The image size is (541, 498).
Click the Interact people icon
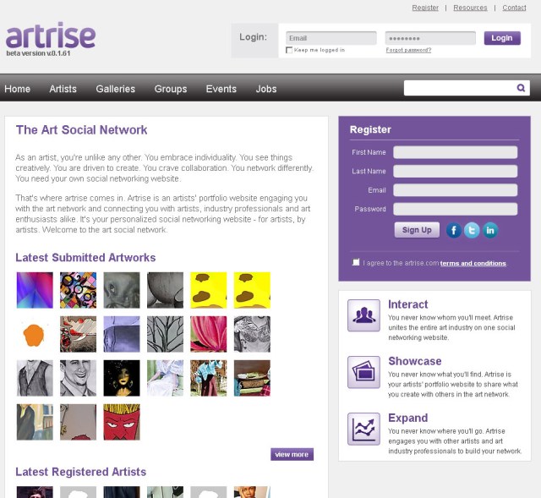(363, 315)
